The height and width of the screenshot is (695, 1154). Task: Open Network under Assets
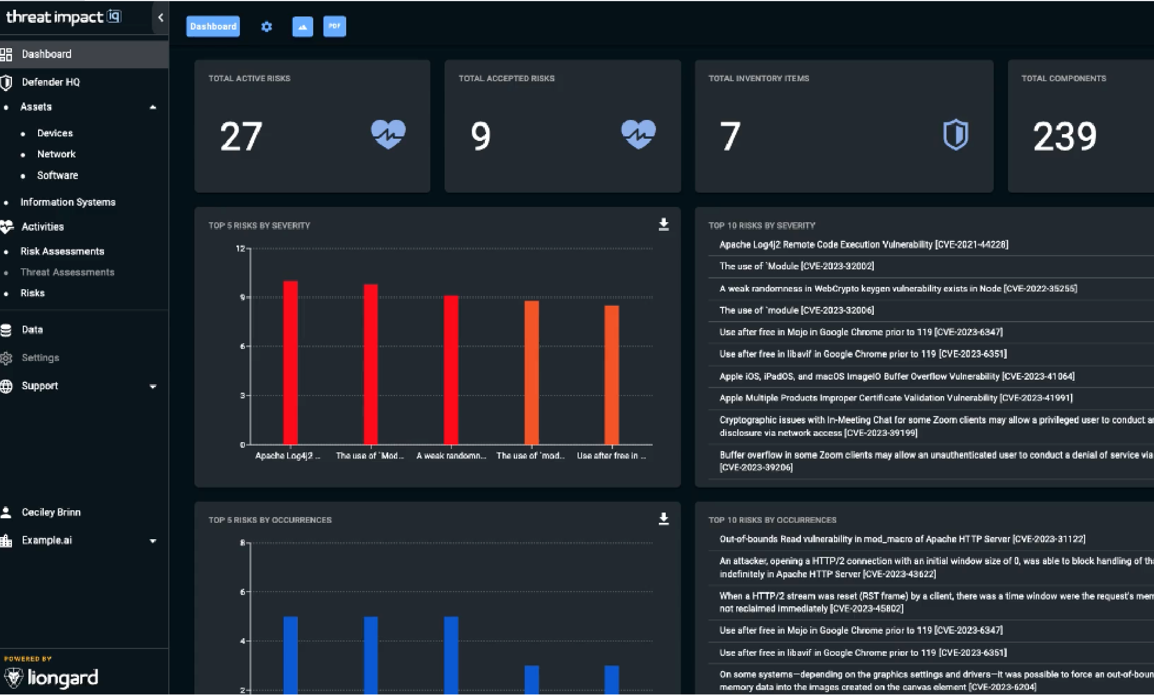56,154
